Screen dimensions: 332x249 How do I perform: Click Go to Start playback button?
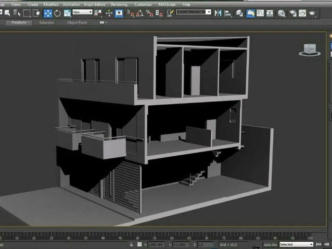(x=319, y=244)
